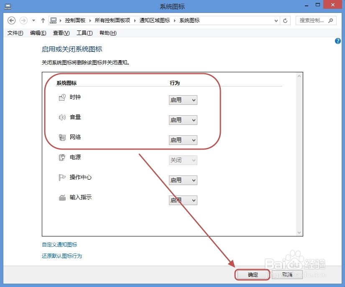The height and width of the screenshot is (287, 345).
Task: Confirm changes with the 确定 button
Action: (253, 275)
